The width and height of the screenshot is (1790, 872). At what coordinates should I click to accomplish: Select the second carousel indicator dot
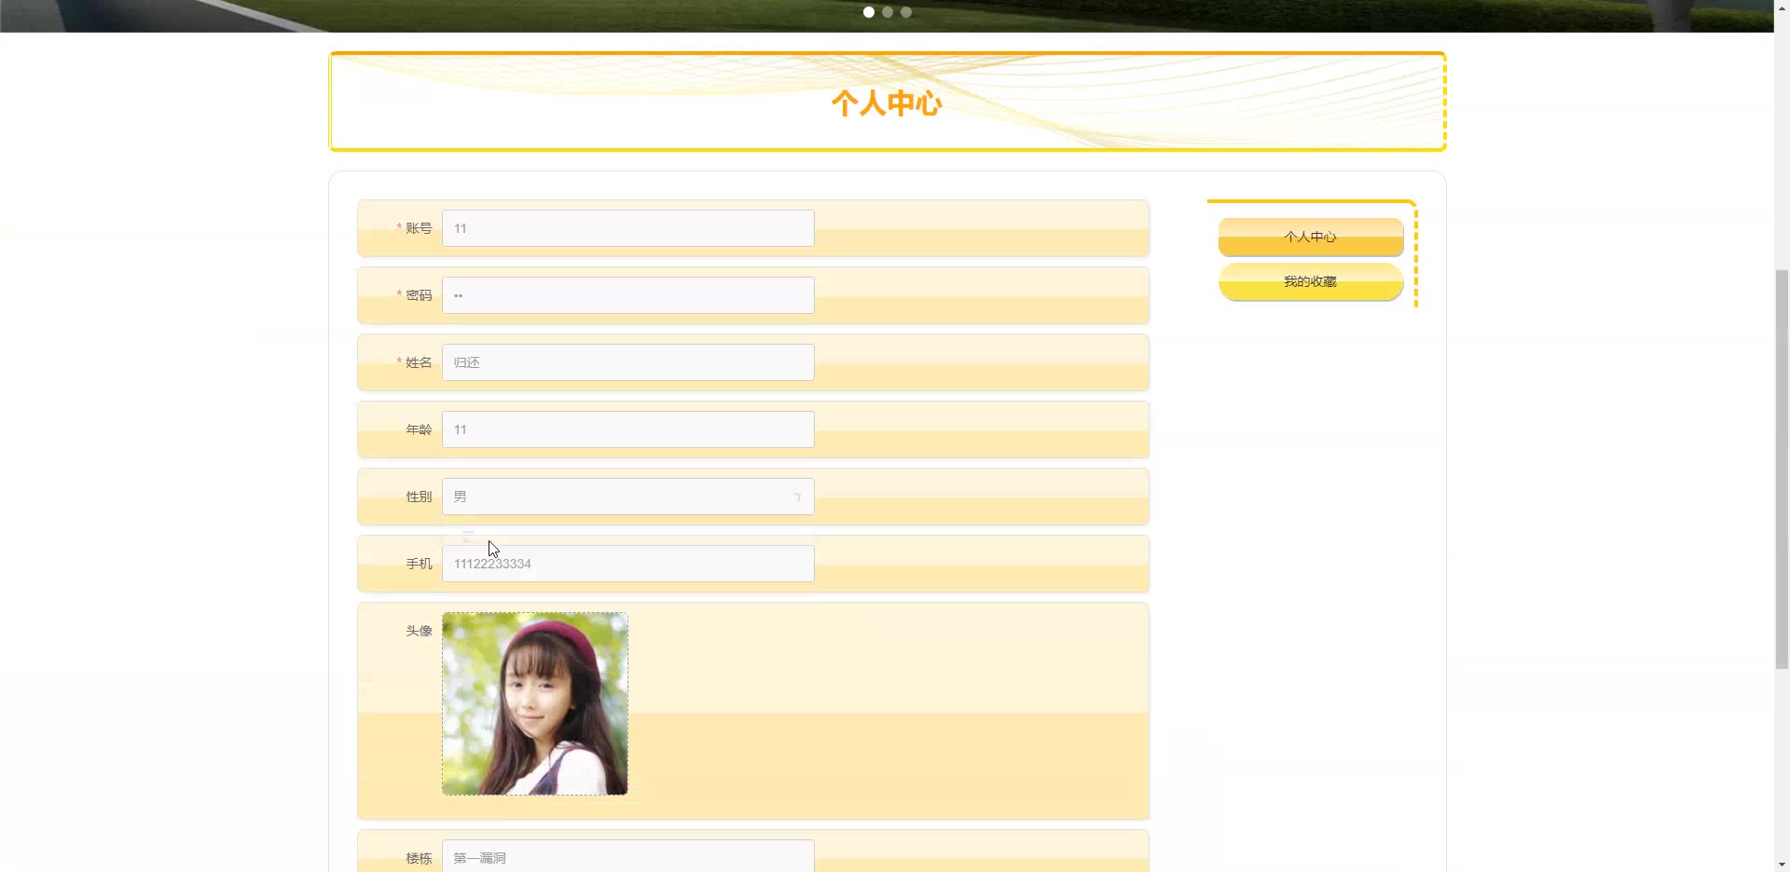tap(888, 12)
